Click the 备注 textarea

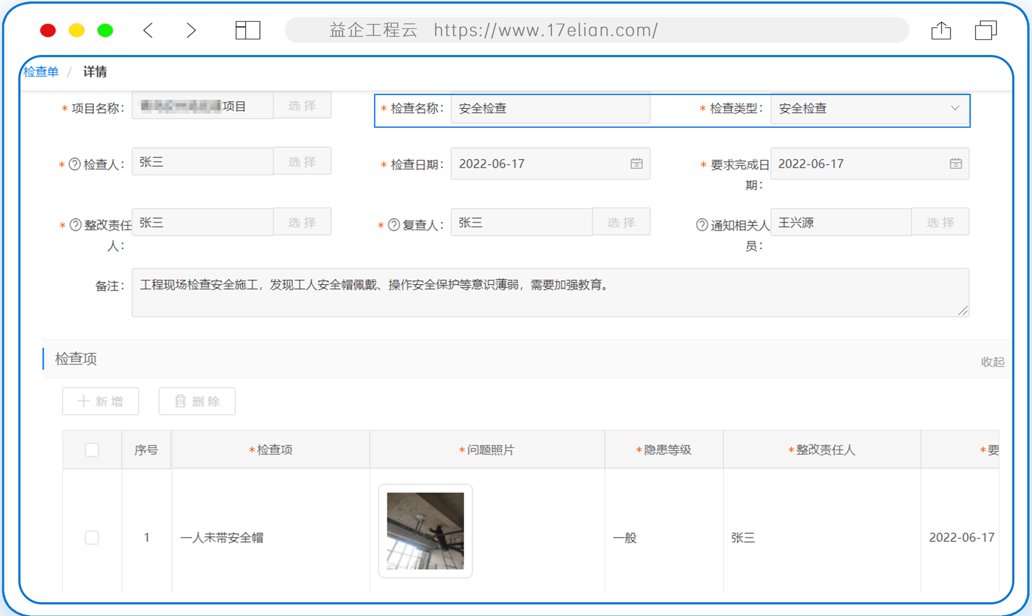tap(551, 293)
